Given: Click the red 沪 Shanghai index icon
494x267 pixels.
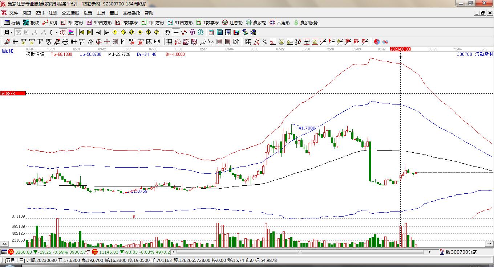Looking at the screenshot, I should (x=11, y=252).
